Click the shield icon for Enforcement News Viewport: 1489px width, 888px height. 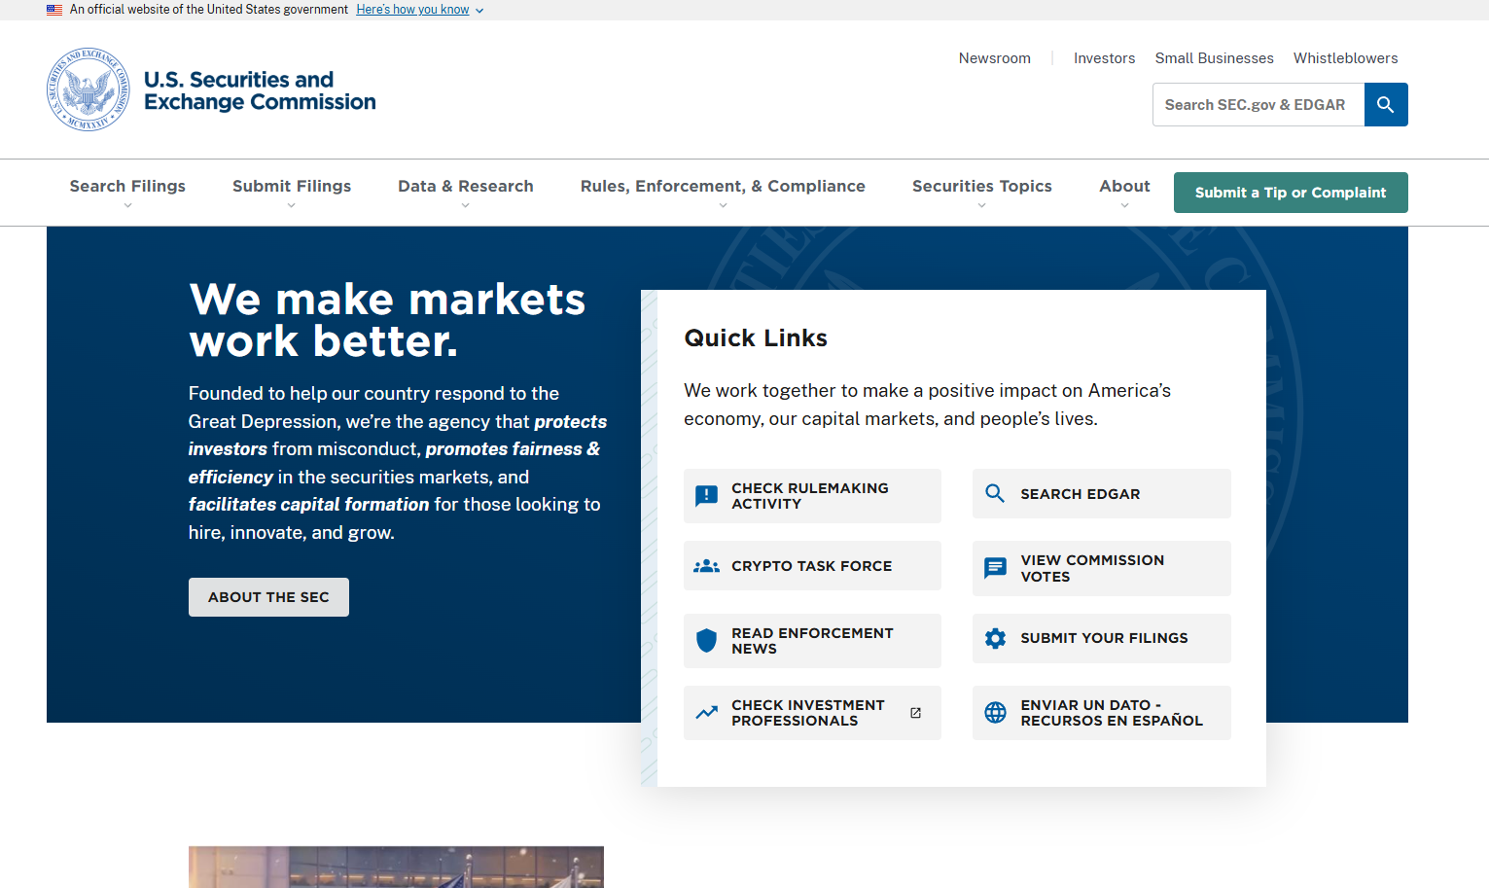point(707,640)
